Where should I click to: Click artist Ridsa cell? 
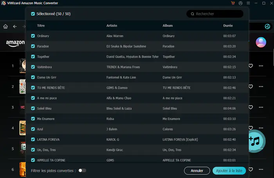tap(110, 119)
